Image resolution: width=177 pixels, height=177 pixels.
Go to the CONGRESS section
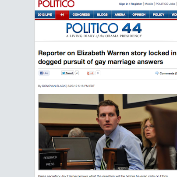(81, 14)
